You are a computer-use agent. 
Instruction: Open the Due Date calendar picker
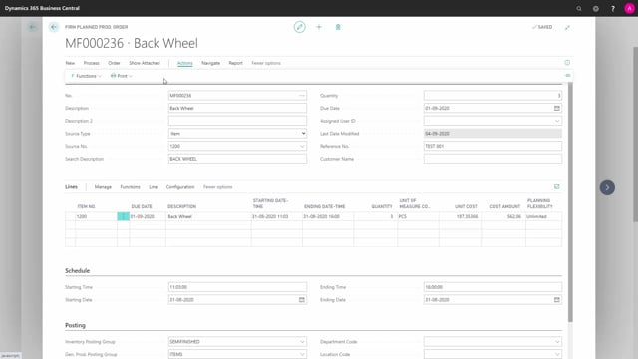coord(557,108)
